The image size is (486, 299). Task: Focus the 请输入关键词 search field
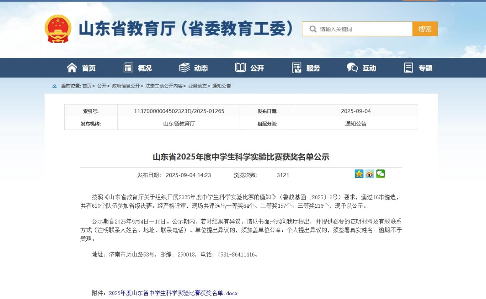pos(357,29)
